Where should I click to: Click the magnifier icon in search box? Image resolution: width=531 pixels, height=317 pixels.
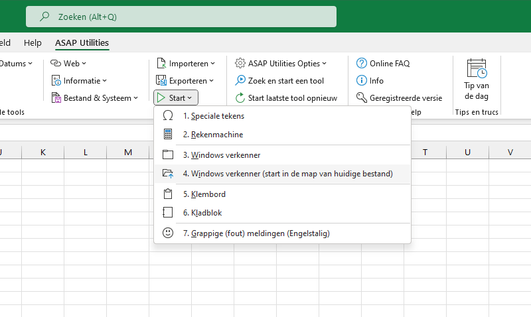[44, 16]
